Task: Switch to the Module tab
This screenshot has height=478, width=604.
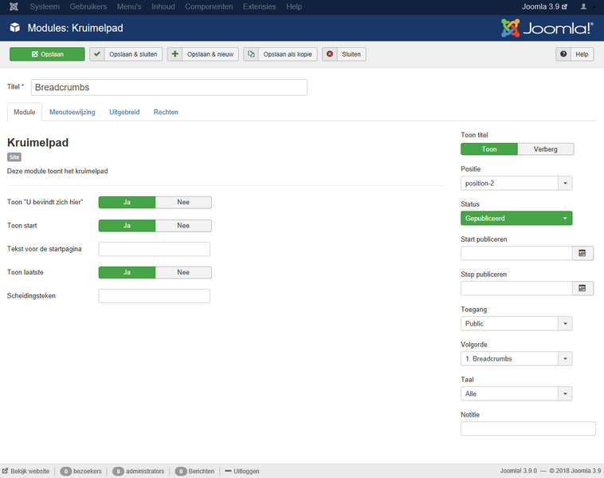Action: tap(25, 112)
